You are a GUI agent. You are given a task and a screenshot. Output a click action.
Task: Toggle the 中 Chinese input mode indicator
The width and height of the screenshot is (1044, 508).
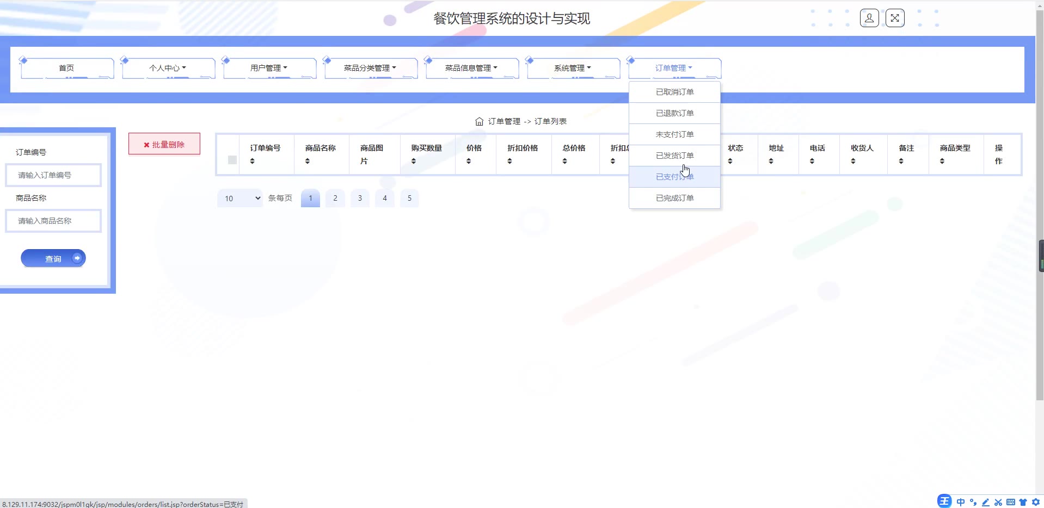pos(961,502)
